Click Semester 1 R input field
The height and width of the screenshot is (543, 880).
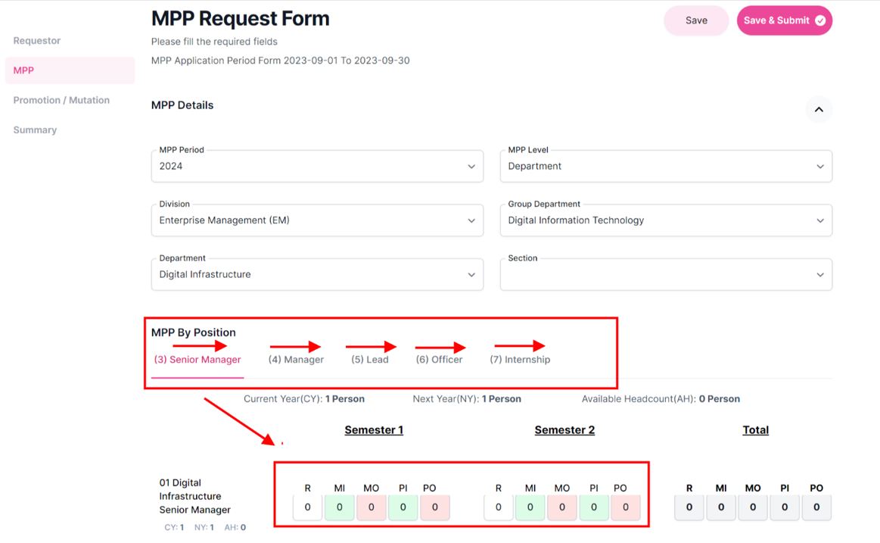click(308, 507)
